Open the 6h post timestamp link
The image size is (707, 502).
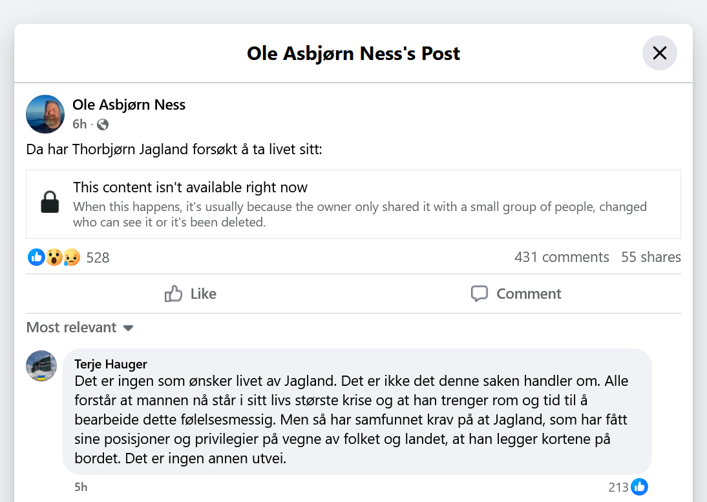tap(79, 125)
